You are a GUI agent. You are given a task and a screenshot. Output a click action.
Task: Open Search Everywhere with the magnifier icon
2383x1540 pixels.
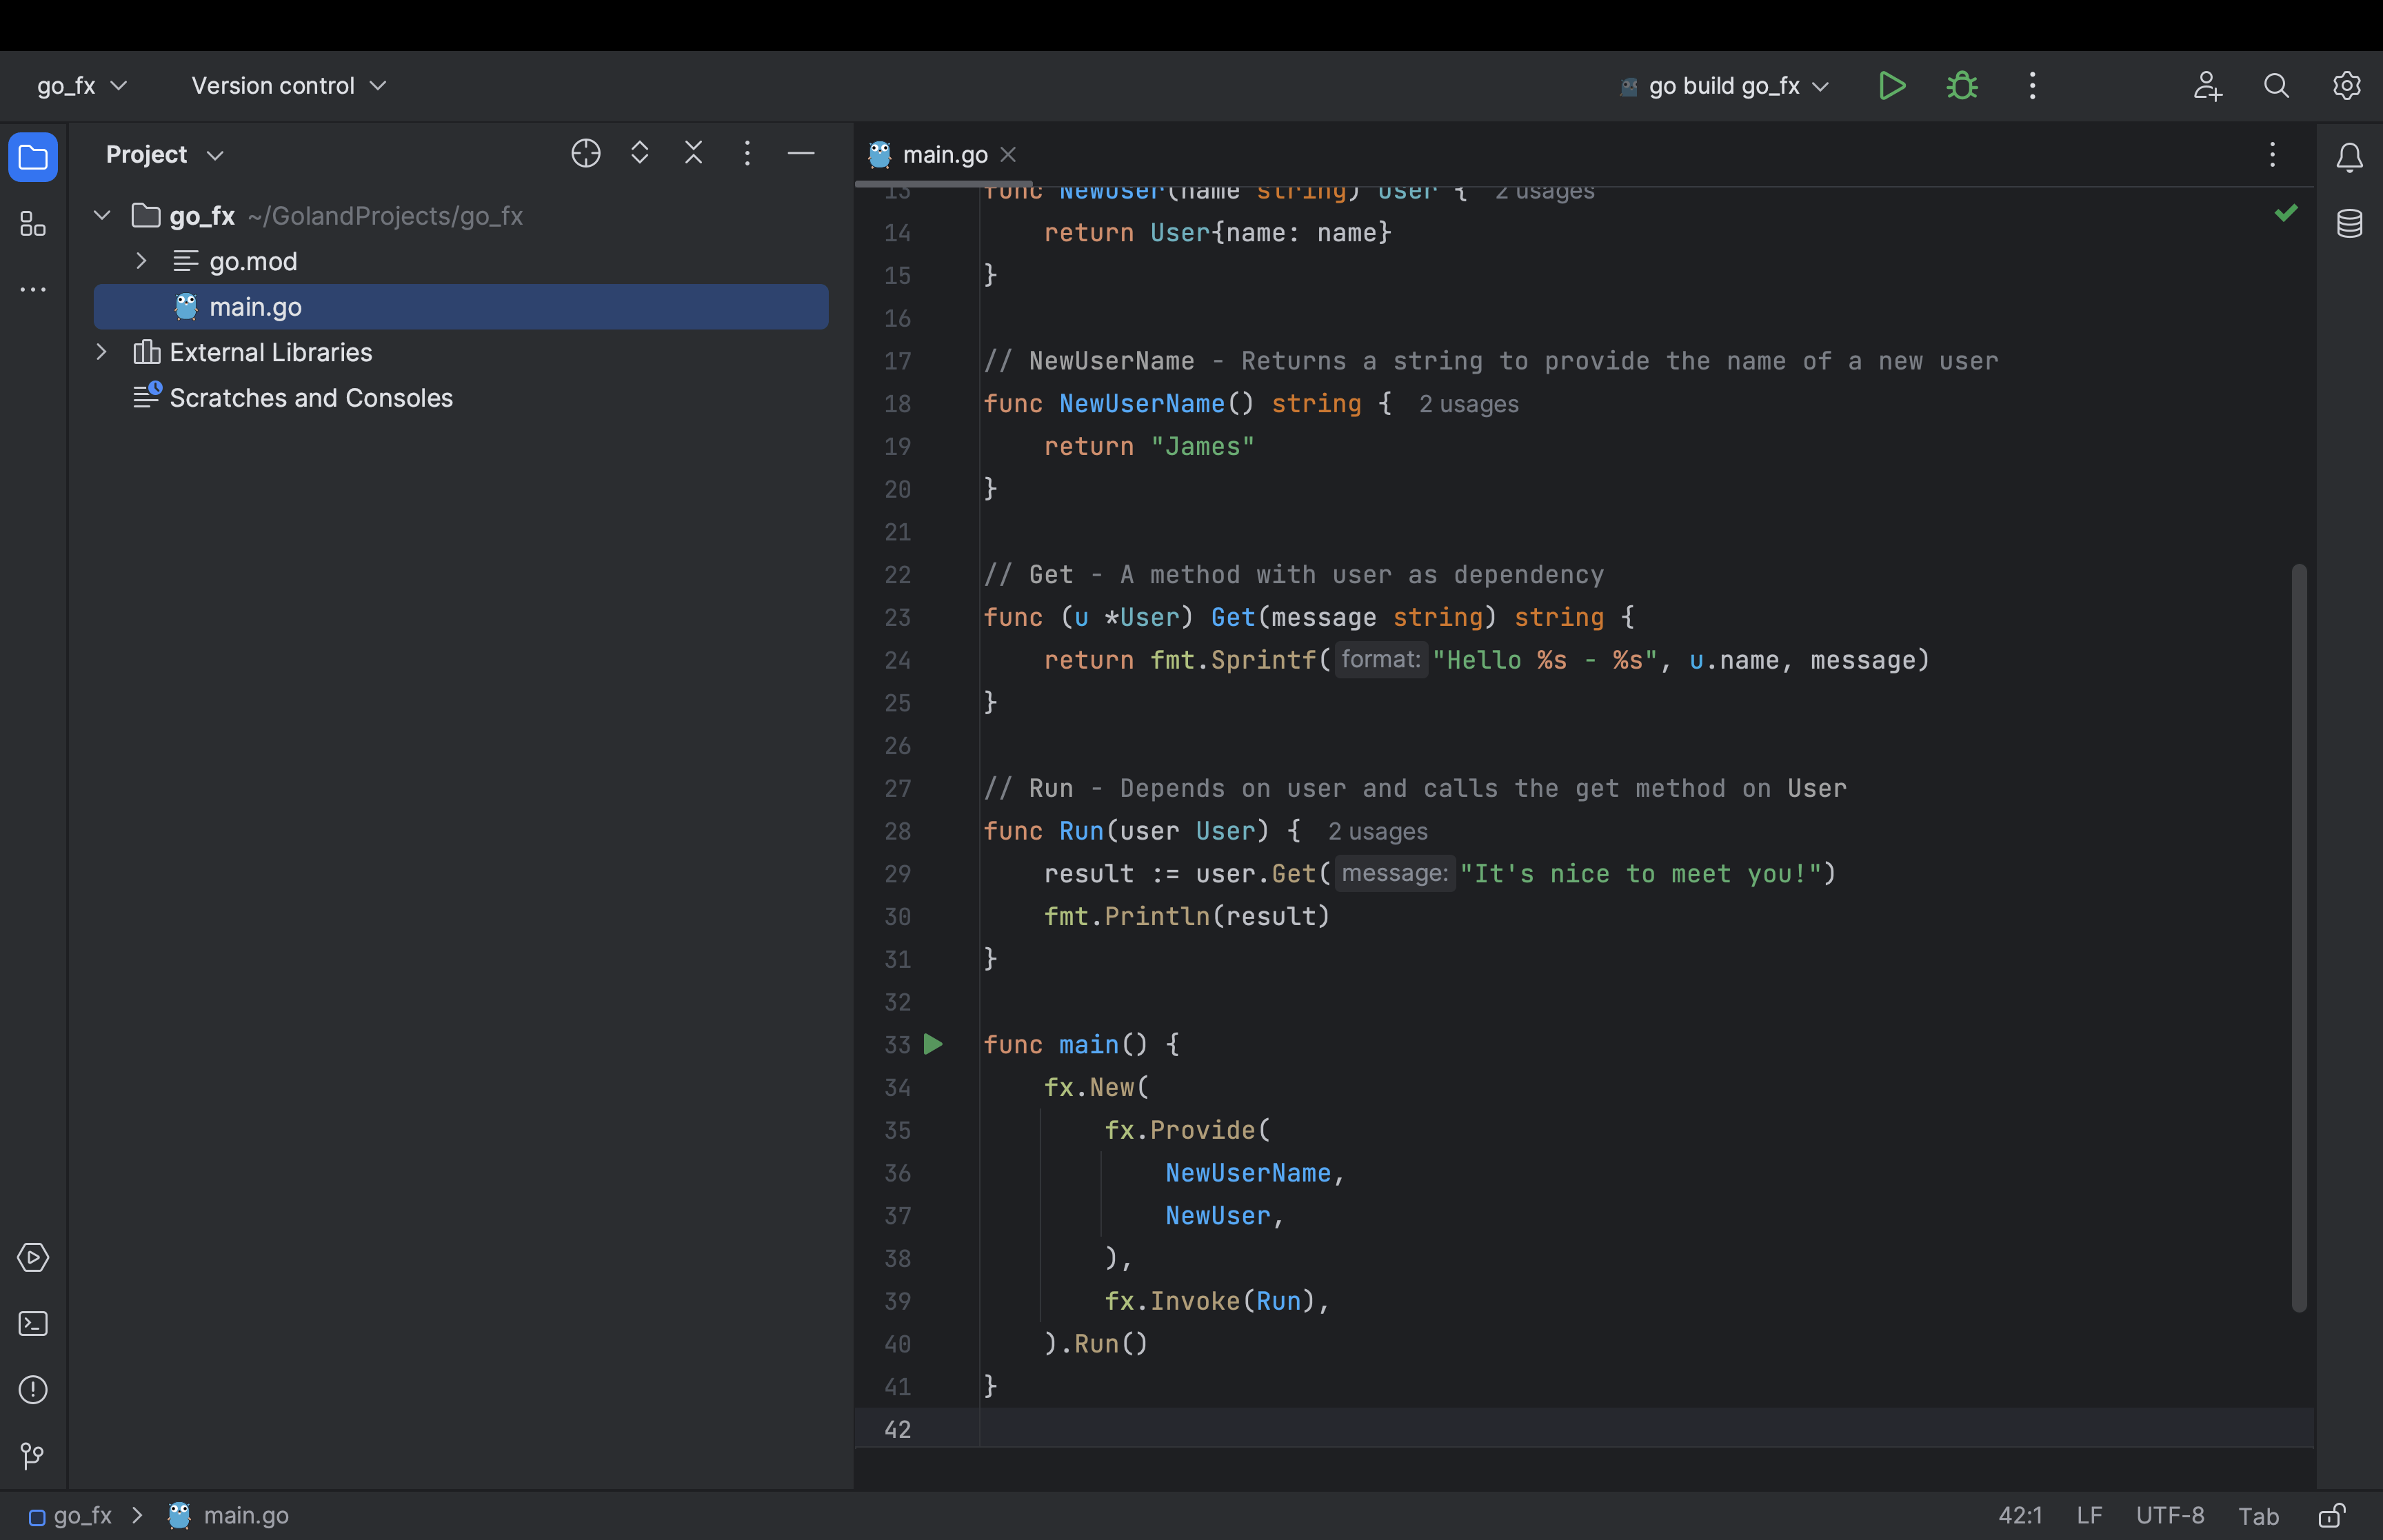(x=2276, y=85)
